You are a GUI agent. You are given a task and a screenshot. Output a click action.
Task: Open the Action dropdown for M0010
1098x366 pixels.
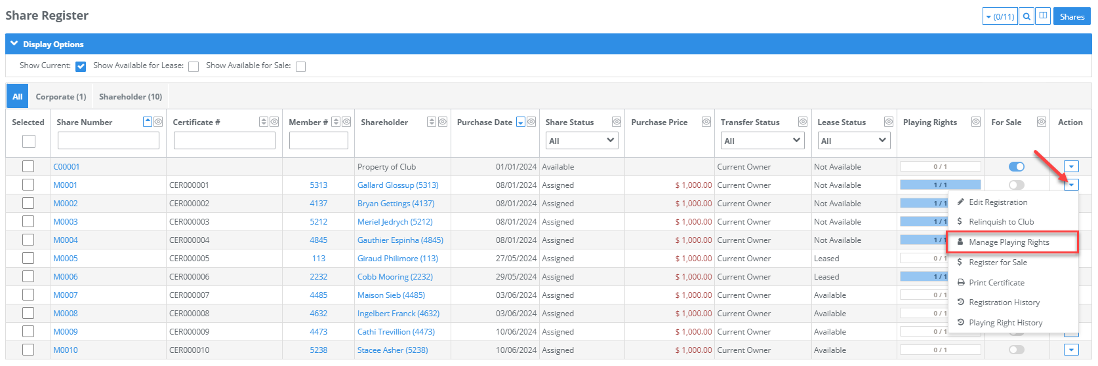pyautogui.click(x=1071, y=350)
